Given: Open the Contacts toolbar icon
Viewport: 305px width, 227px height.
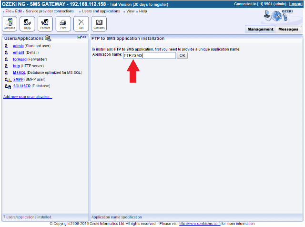Looking at the screenshot, I should click(99, 24).
